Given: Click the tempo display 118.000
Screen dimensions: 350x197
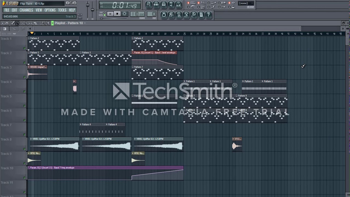Looking at the screenshot, I should 138,14.
